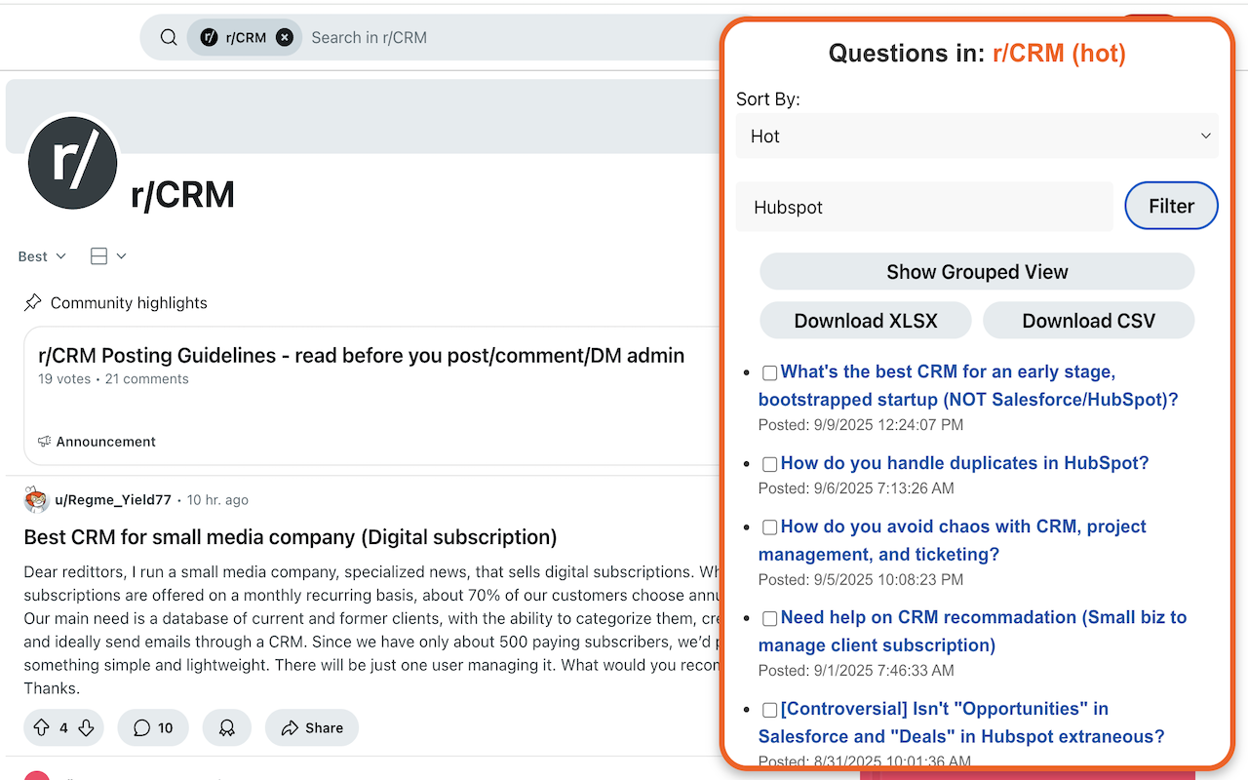This screenshot has width=1248, height=780.
Task: Click u/Regme_Yield77 user avatar
Action: tap(36, 500)
